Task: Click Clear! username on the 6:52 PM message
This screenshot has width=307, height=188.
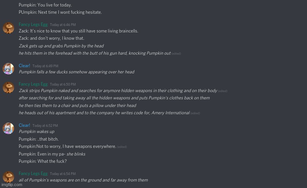Action: (24, 125)
